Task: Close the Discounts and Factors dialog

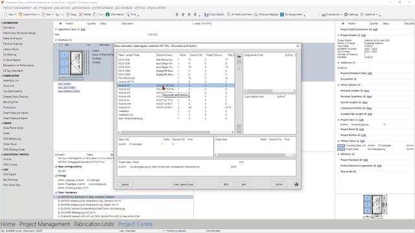Action: 298,46
